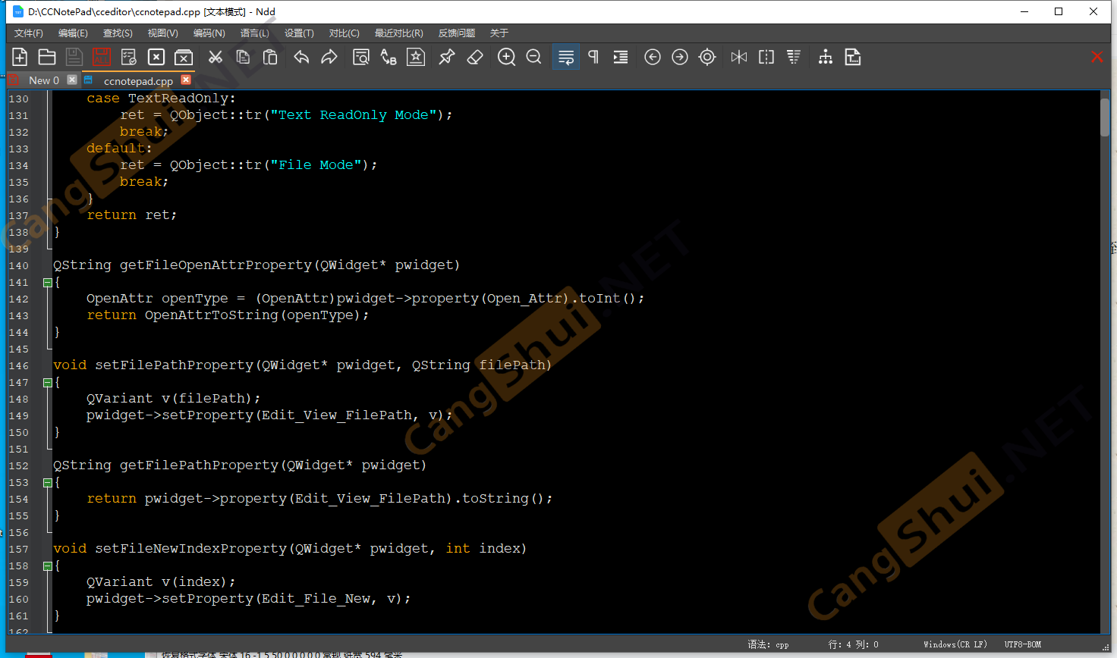Go to next position arrow icon
This screenshot has height=658, width=1117.
click(x=680, y=57)
